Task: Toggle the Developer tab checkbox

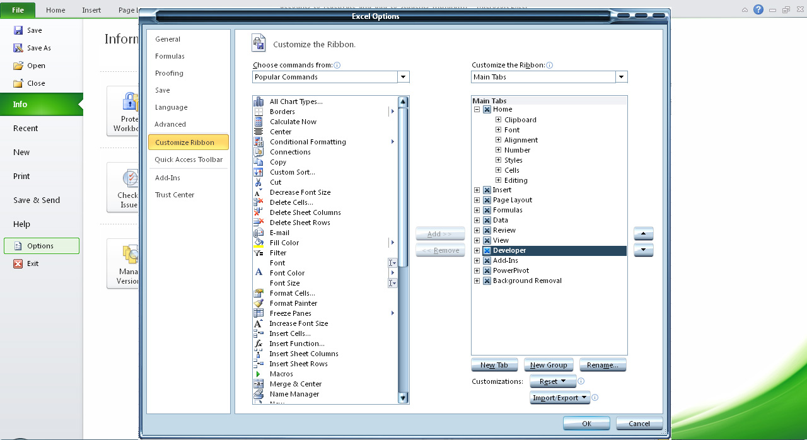Action: tap(487, 250)
